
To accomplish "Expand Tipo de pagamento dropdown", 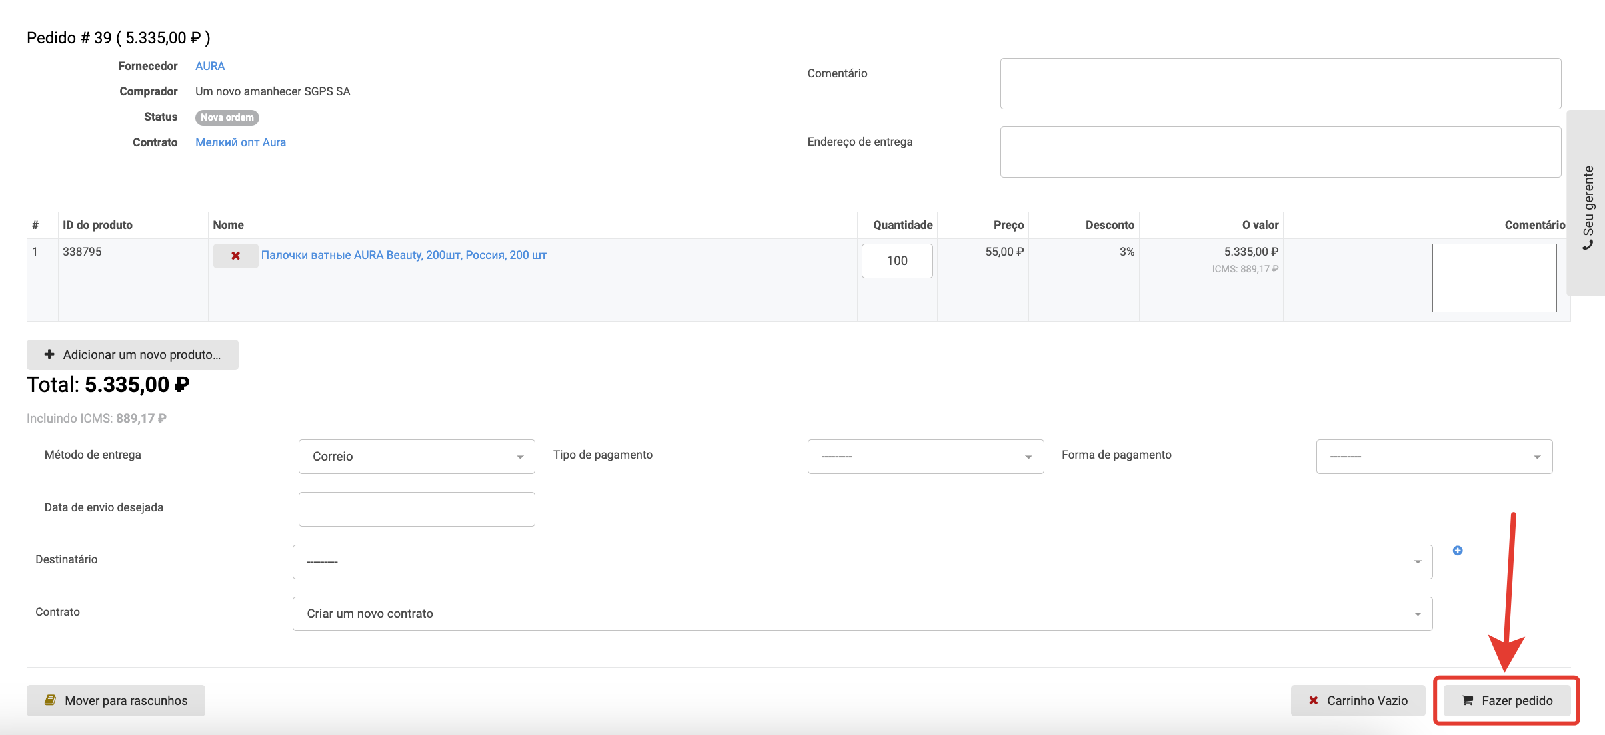I will coord(925,457).
